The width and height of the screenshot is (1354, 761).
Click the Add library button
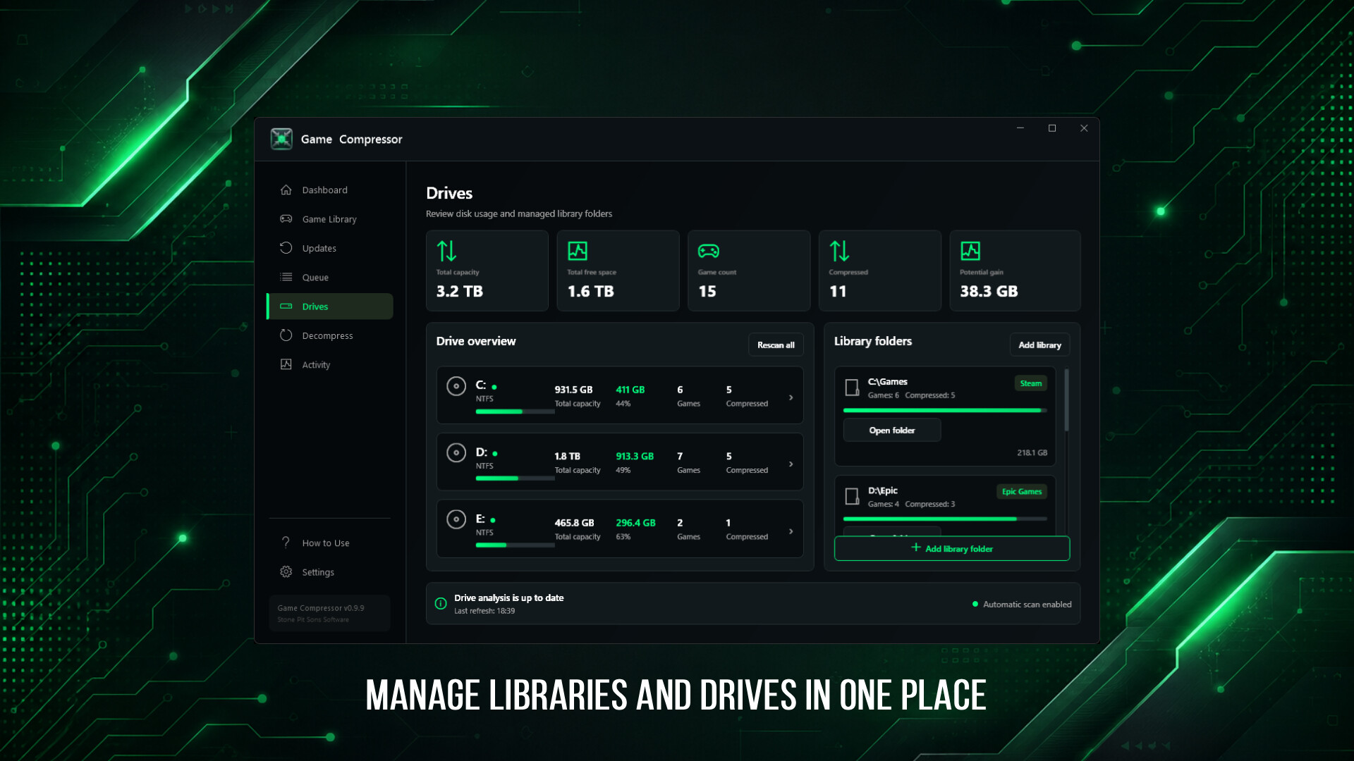(1039, 345)
